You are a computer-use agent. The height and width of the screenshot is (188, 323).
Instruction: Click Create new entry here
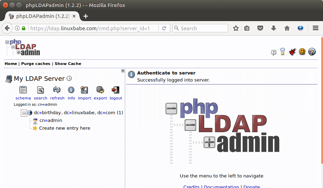[x=65, y=128]
